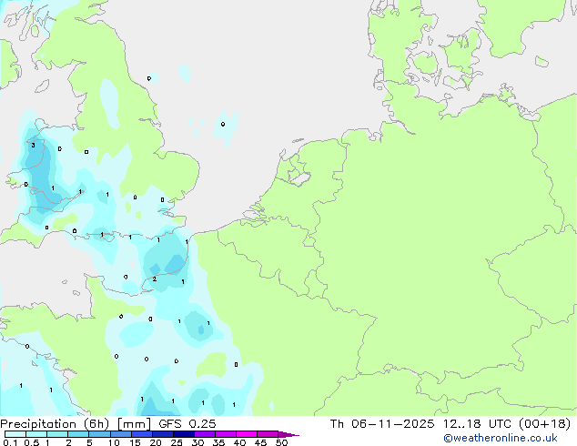The height and width of the screenshot is (446, 577).
Task: Choose the 25–30 mm dark navy swatch
Action: pyautogui.click(x=183, y=434)
